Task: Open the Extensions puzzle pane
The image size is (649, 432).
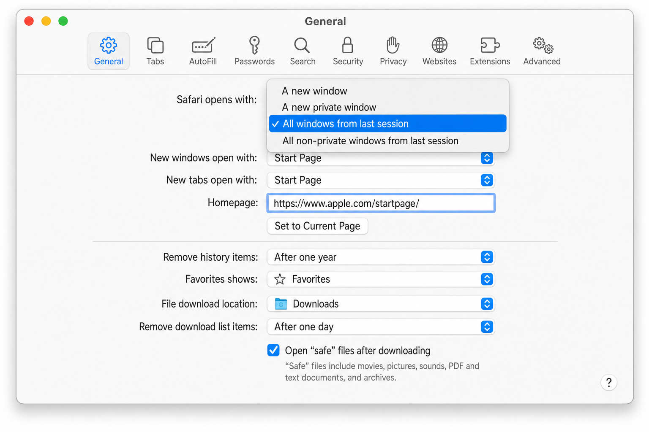Action: click(x=490, y=51)
